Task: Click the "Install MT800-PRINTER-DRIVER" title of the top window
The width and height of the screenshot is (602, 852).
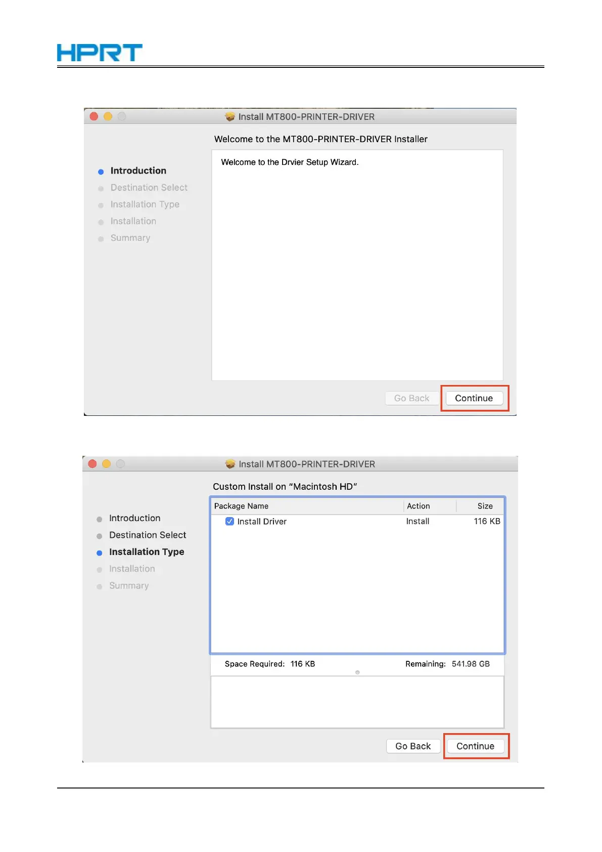Action: 306,117
